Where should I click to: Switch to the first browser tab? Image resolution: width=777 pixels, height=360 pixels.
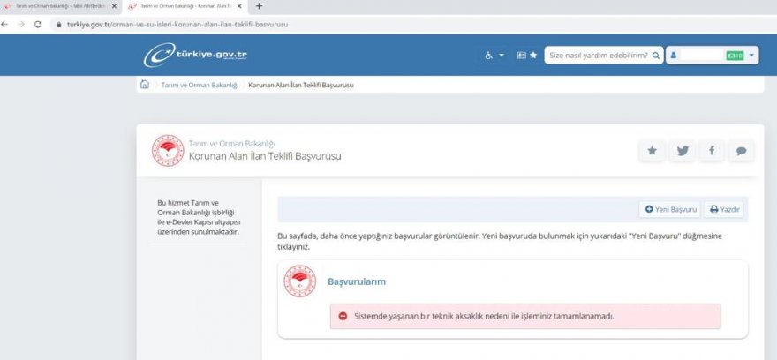coord(57,6)
